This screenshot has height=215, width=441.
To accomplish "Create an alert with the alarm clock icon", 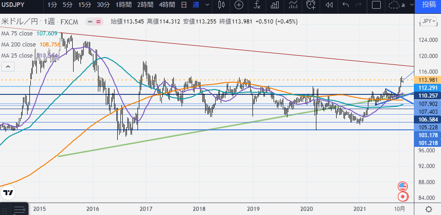I will [x=311, y=5].
